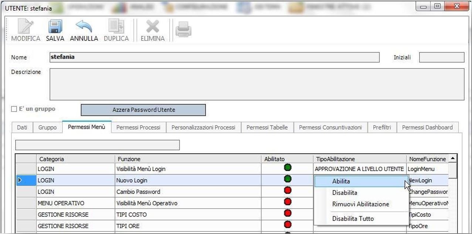Click the up arrow on the grid scrollbar
The height and width of the screenshot is (234, 472).
[x=453, y=158]
